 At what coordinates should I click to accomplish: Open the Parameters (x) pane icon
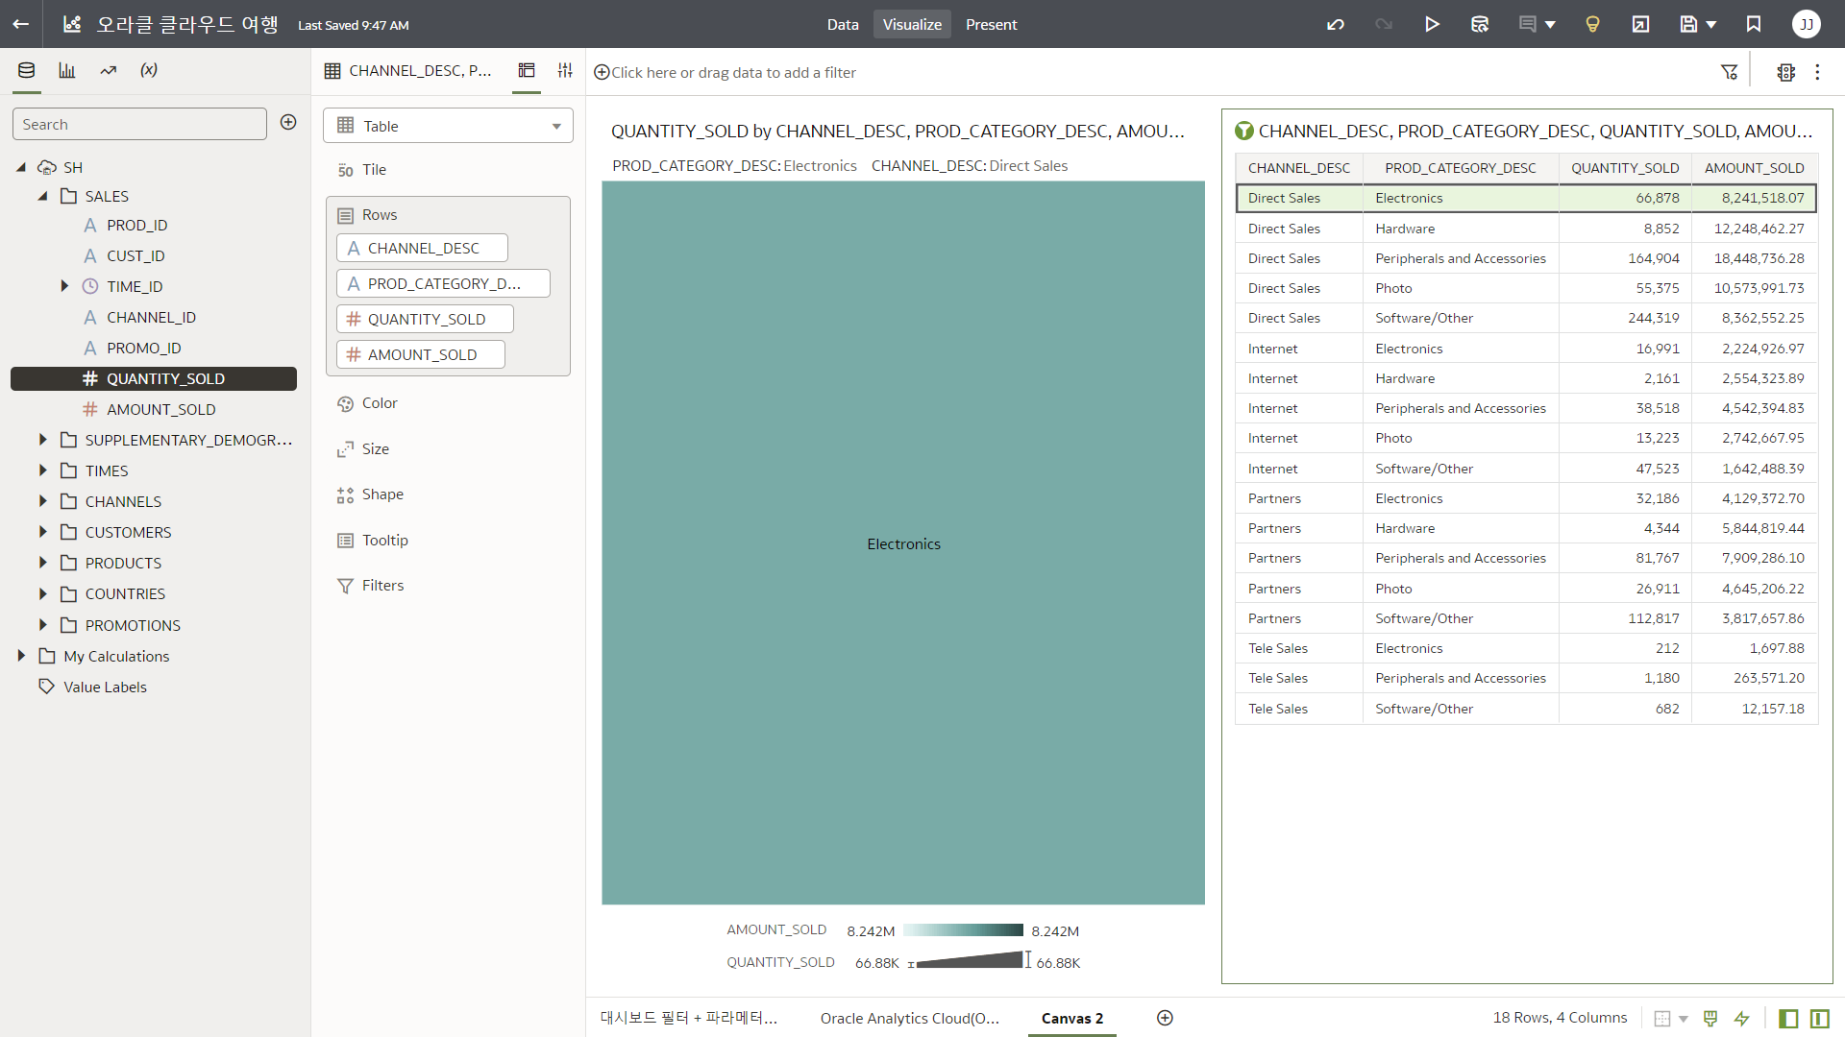[149, 70]
